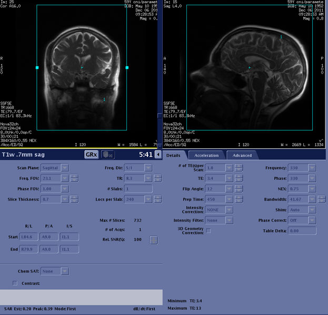Screen dimensions: 328x315
Task: Click the Locs per Slab stepper
Action: (158, 199)
